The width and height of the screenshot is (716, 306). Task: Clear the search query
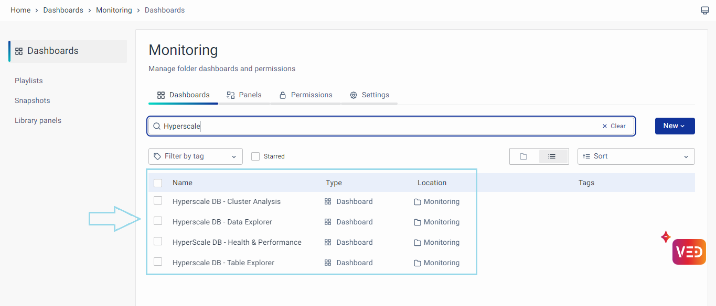[614, 126]
